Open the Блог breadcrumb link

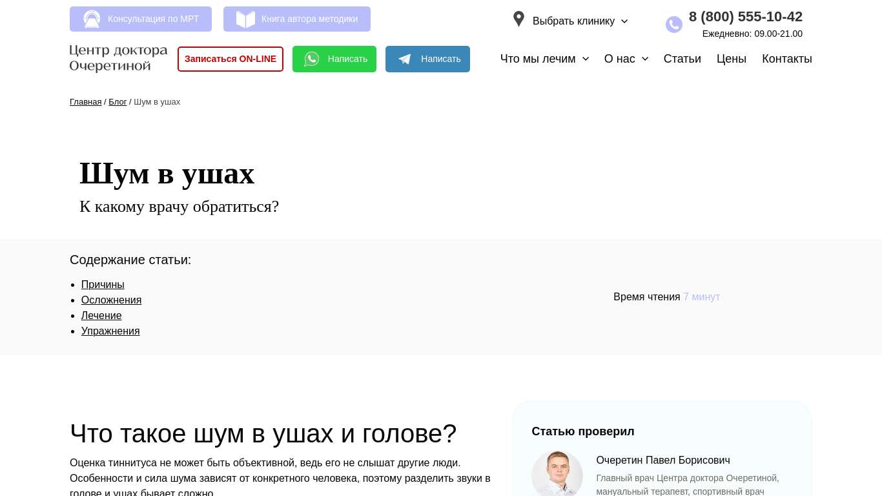coord(118,102)
